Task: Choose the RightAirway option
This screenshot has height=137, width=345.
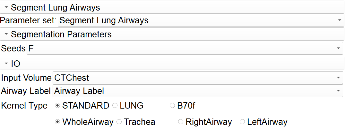Action: [x=181, y=122]
